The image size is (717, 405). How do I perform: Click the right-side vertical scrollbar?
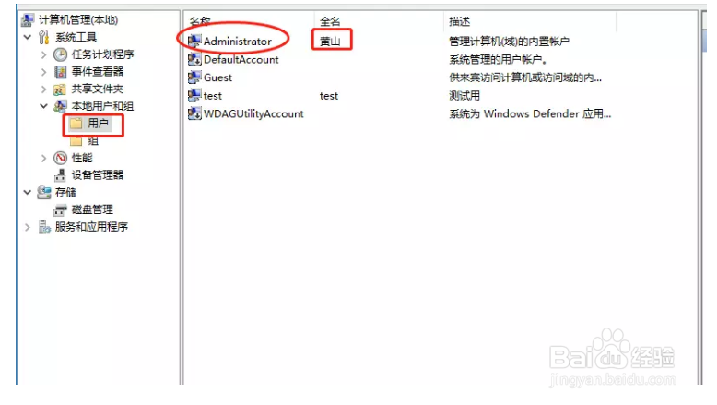coord(703,197)
